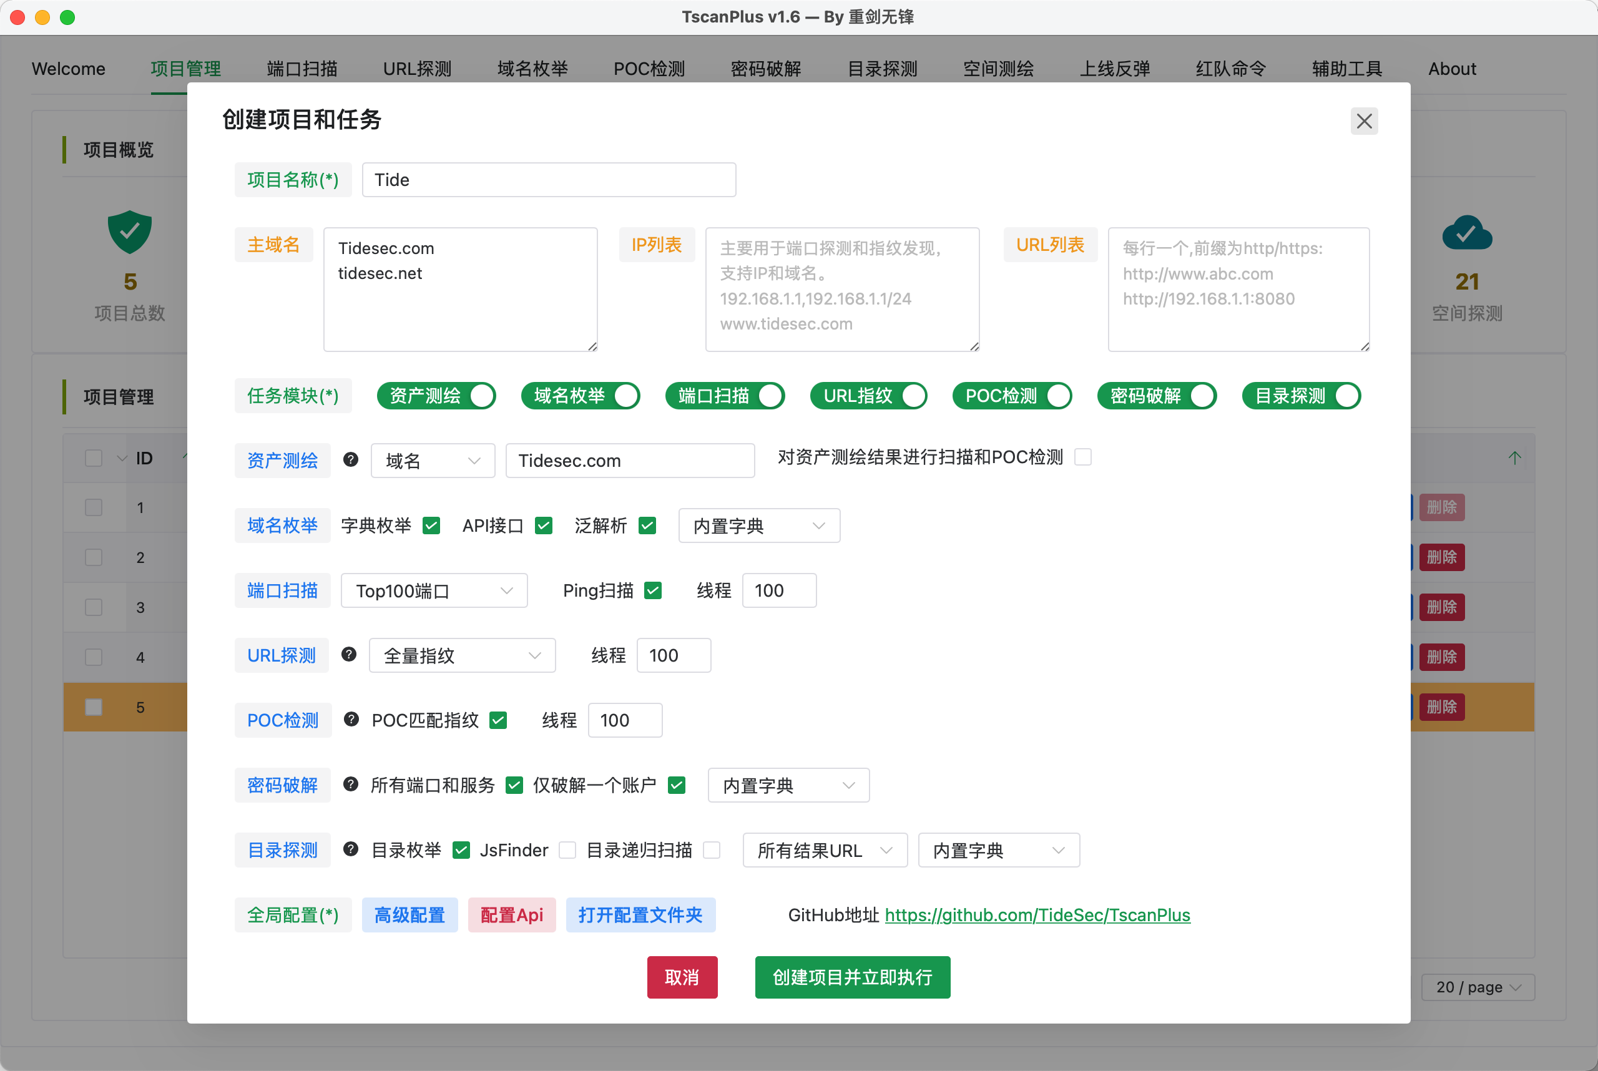Click the cloud checkmark 空间探测 icon
Viewport: 1598px width, 1071px height.
(1466, 233)
